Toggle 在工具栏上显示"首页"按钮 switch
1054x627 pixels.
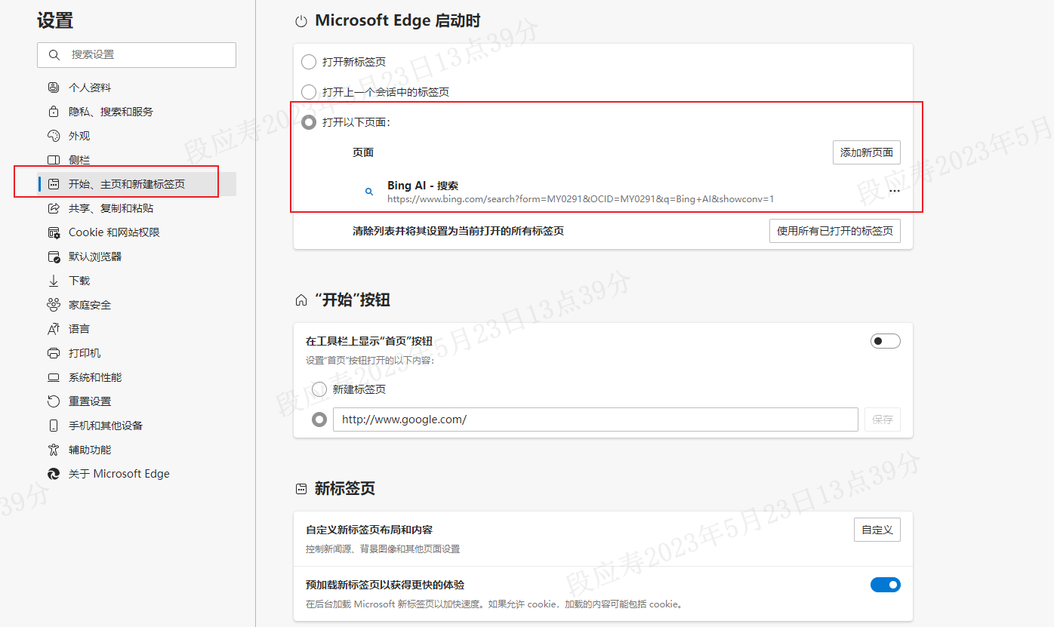click(886, 341)
